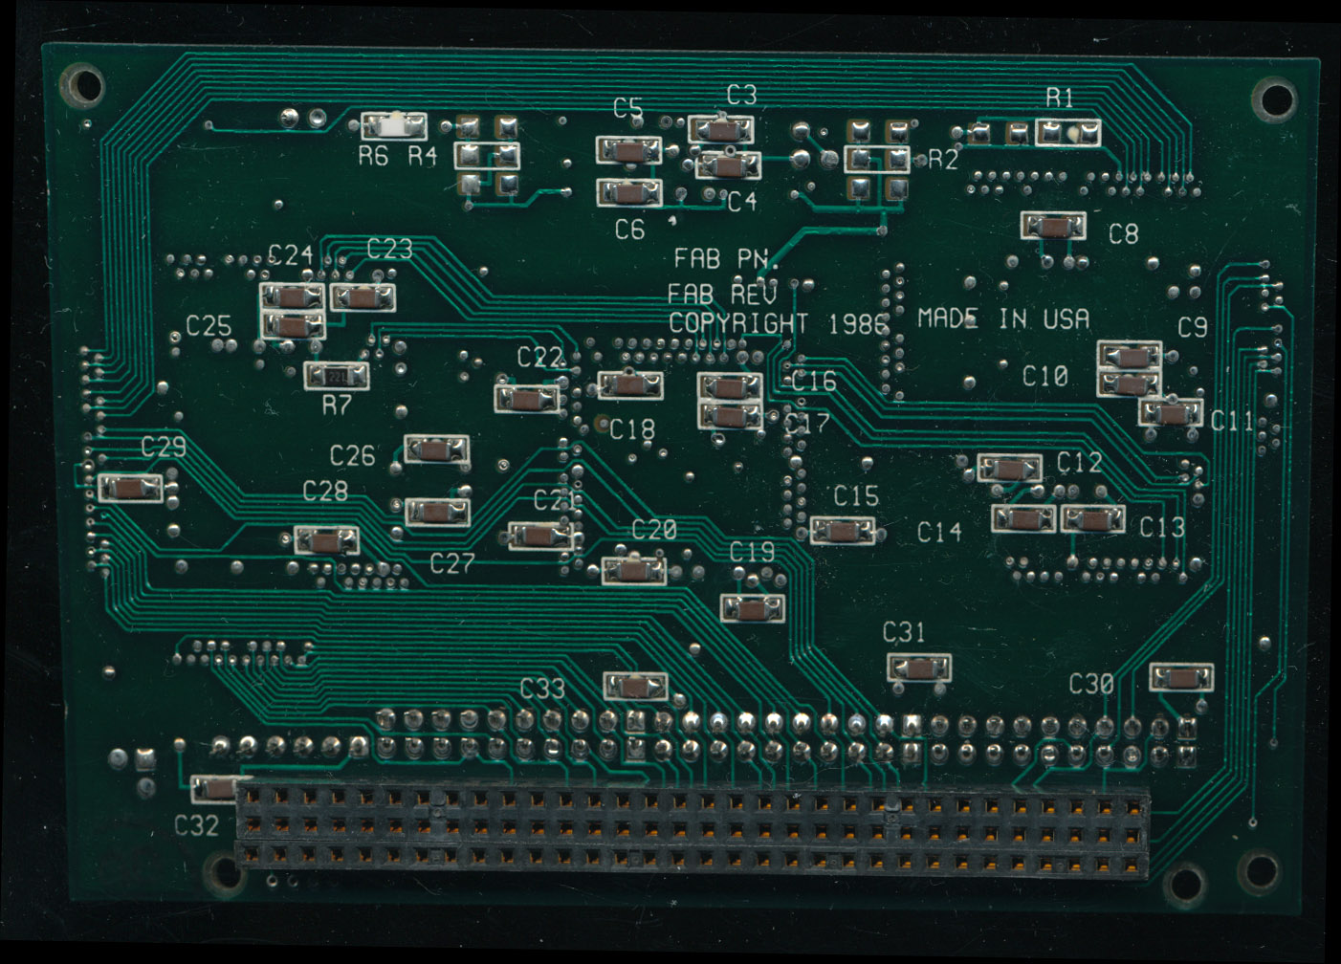Click the C30 capacitor
Viewport: 1341px width, 964px height.
[x=1180, y=678]
